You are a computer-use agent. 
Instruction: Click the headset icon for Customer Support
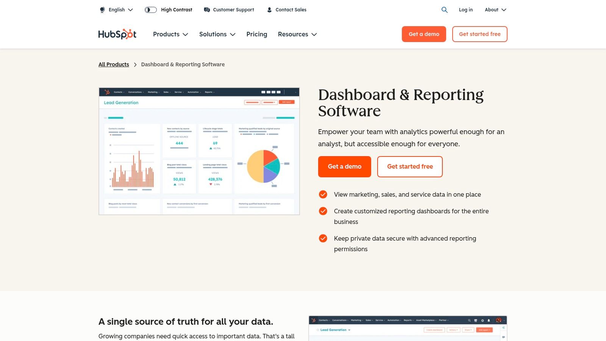(207, 9)
